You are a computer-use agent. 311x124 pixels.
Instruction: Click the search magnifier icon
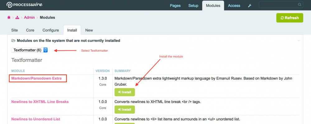pos(299,5)
